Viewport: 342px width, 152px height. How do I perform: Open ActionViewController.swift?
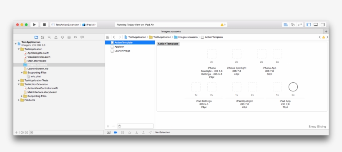pos(43,88)
